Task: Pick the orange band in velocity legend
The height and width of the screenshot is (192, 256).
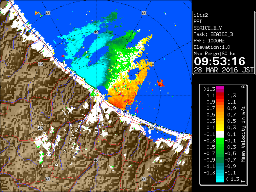Action: tap(220, 108)
